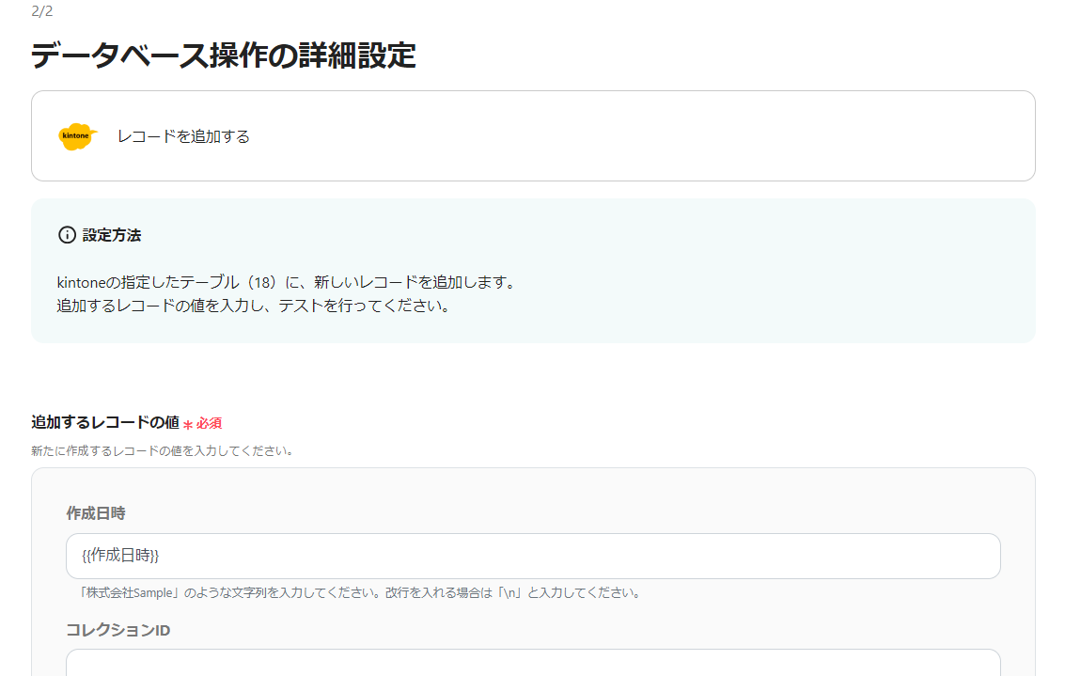This screenshot has height=676, width=1065.
Task: Click the 株式会社Sample hint text
Action: 359,593
